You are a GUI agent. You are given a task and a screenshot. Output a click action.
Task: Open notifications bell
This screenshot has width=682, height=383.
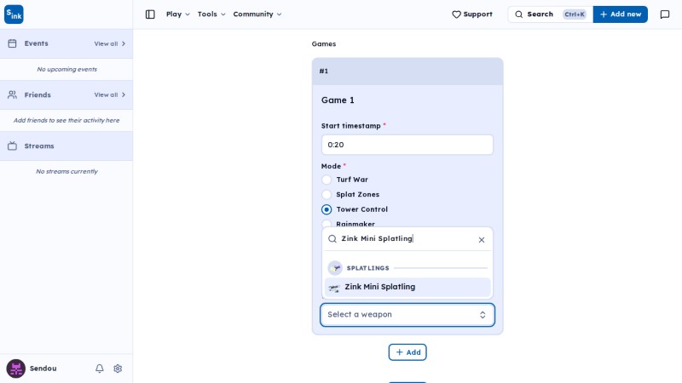click(x=100, y=369)
